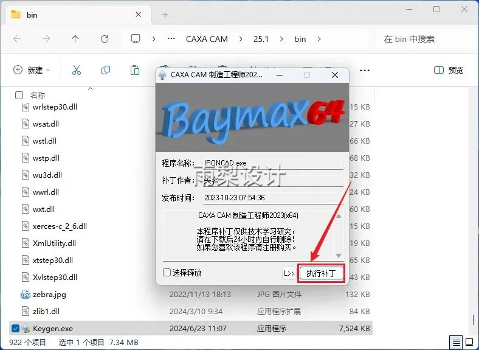Click the Copy icon in Explorer toolbar
479x350 pixels.
pyautogui.click(x=106, y=70)
